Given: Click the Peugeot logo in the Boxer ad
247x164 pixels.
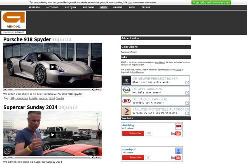Looking at the screenshot, I should coord(126,80).
